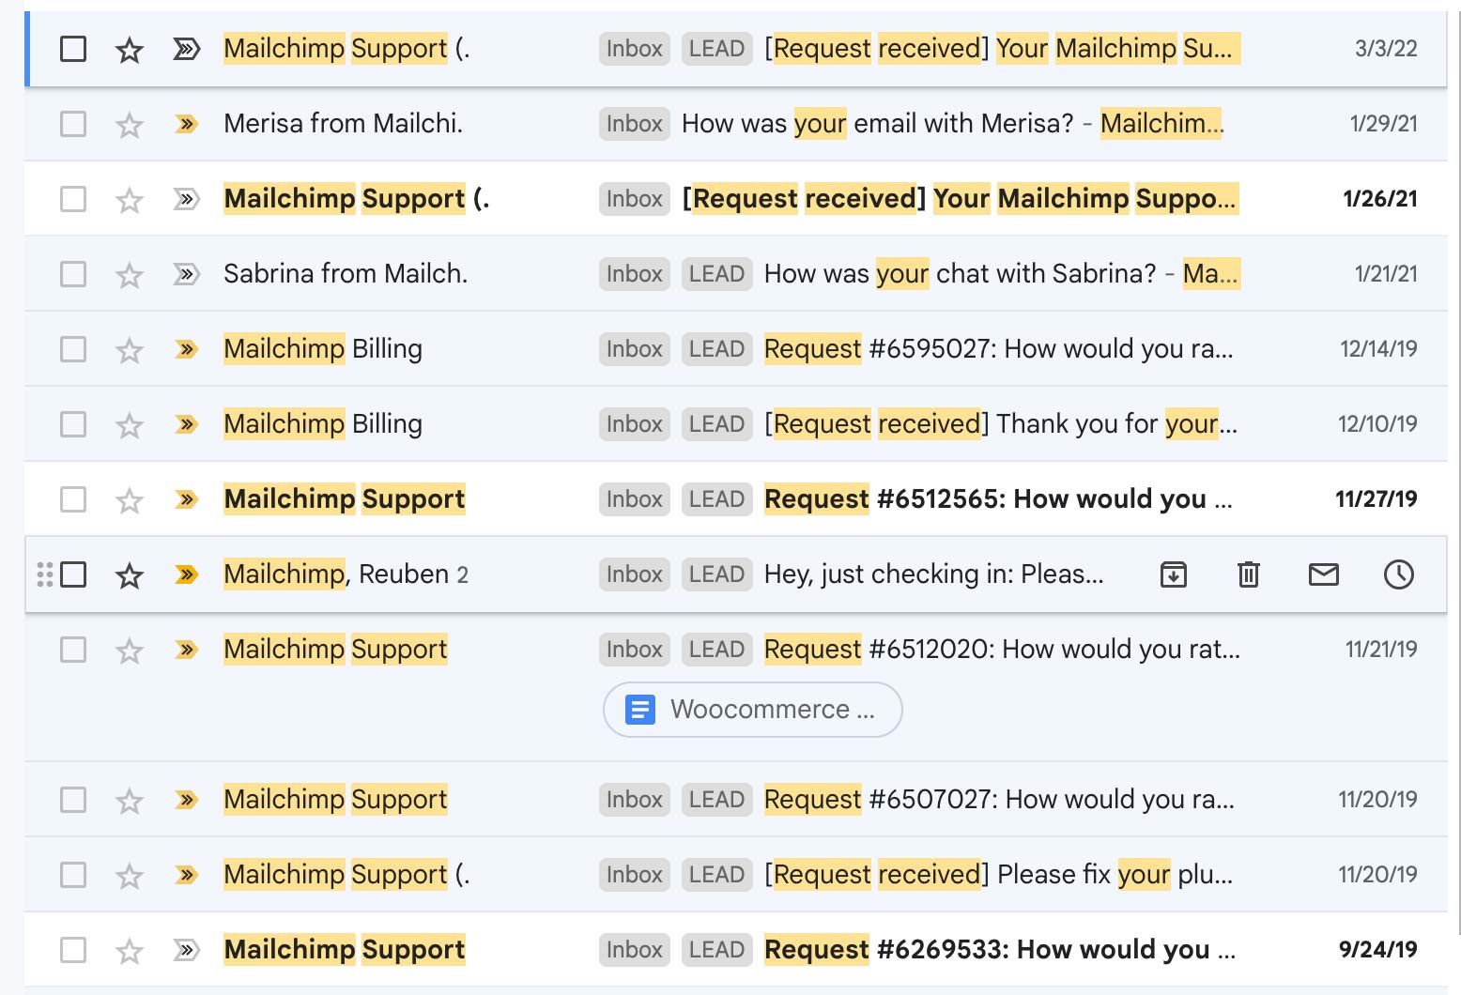Open 'Request #6507027: How would you ra...' email

coord(999,799)
